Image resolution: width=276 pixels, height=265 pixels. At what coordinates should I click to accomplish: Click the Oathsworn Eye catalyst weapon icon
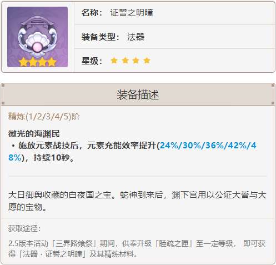click(x=37, y=37)
